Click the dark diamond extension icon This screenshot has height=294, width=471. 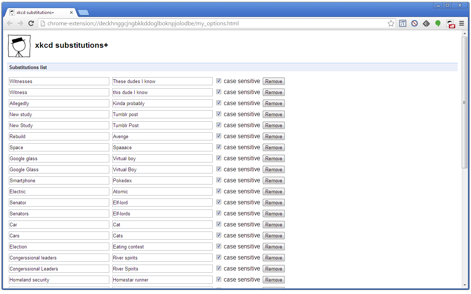tap(426, 24)
